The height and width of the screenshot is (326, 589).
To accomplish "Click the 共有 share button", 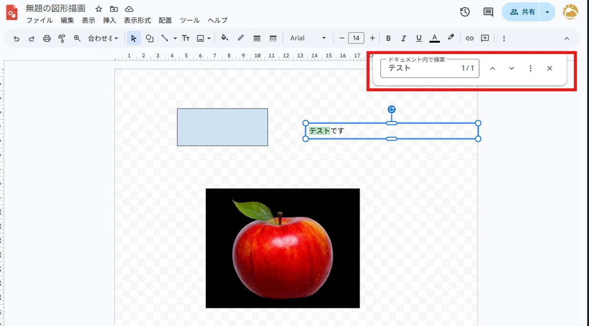I will click(x=521, y=12).
